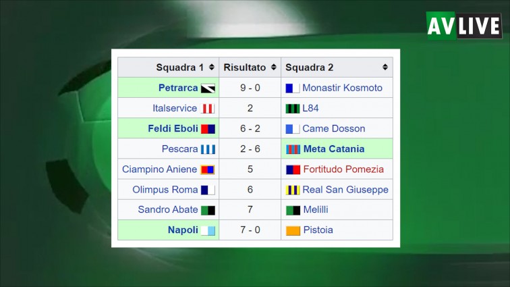Image resolution: width=510 pixels, height=287 pixels.
Task: Open the Sandro Abate team link
Action: [x=168, y=209]
